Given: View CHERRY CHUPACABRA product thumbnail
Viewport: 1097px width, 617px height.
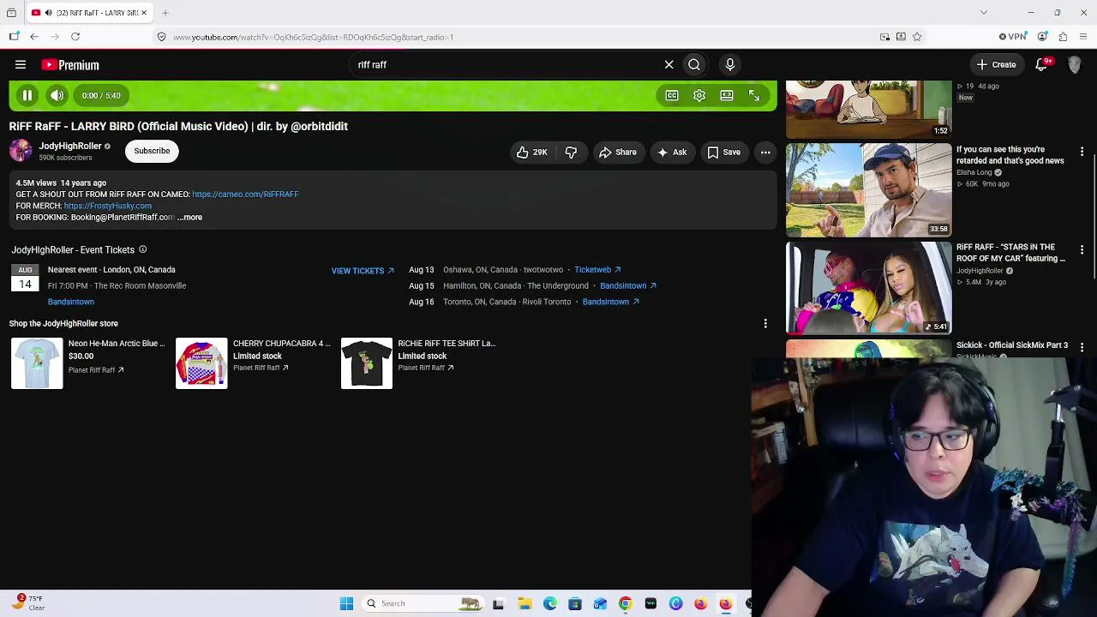Looking at the screenshot, I should (201, 363).
